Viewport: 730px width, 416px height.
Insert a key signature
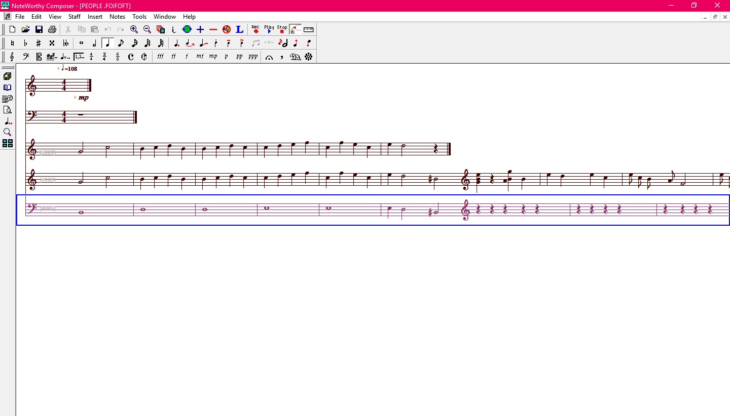coord(52,57)
